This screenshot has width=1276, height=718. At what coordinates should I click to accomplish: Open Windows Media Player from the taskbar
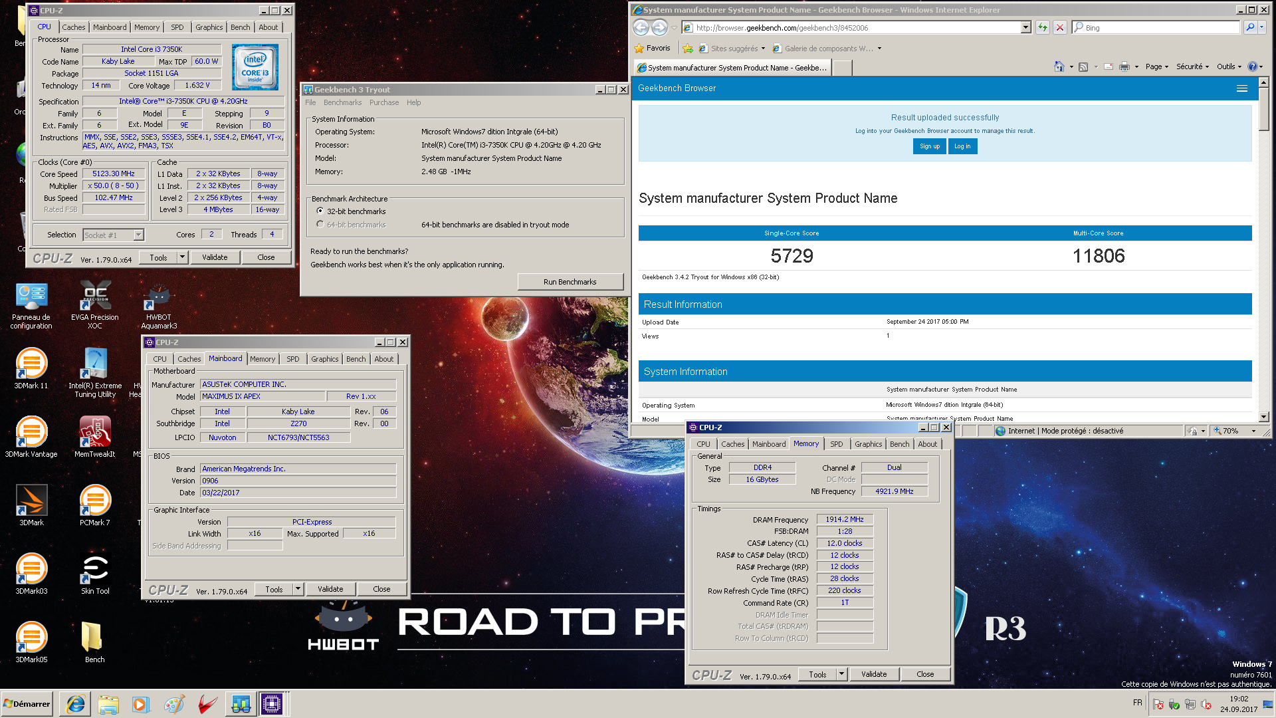pyautogui.click(x=141, y=704)
